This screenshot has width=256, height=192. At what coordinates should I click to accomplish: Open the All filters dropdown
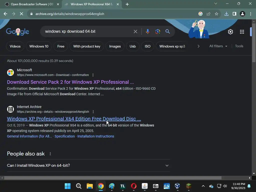pos(218,46)
